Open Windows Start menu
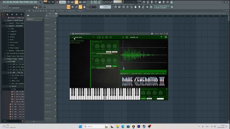This screenshot has height=129, width=230. [x=80, y=126]
